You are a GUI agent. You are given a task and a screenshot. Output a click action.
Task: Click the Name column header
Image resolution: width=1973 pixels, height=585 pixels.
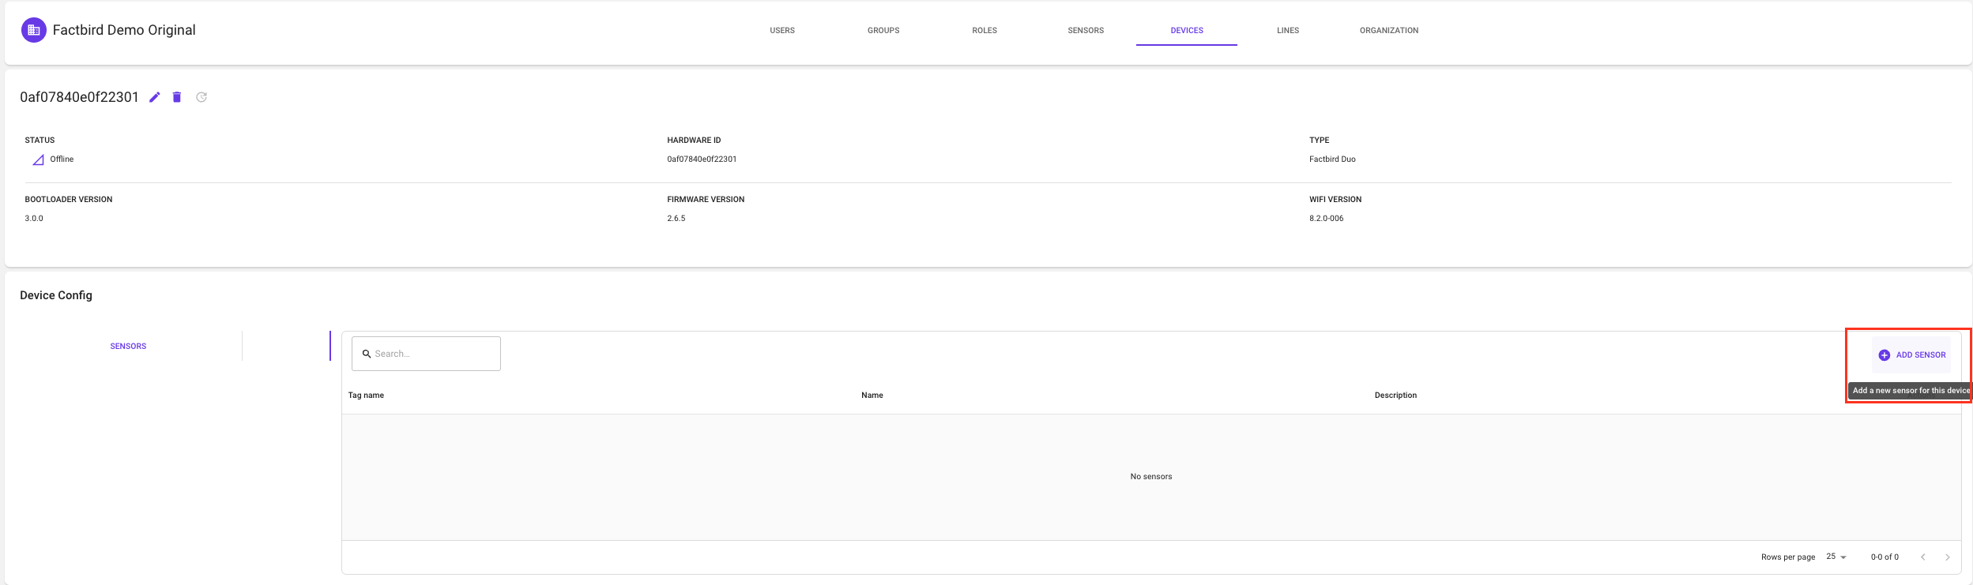(872, 395)
